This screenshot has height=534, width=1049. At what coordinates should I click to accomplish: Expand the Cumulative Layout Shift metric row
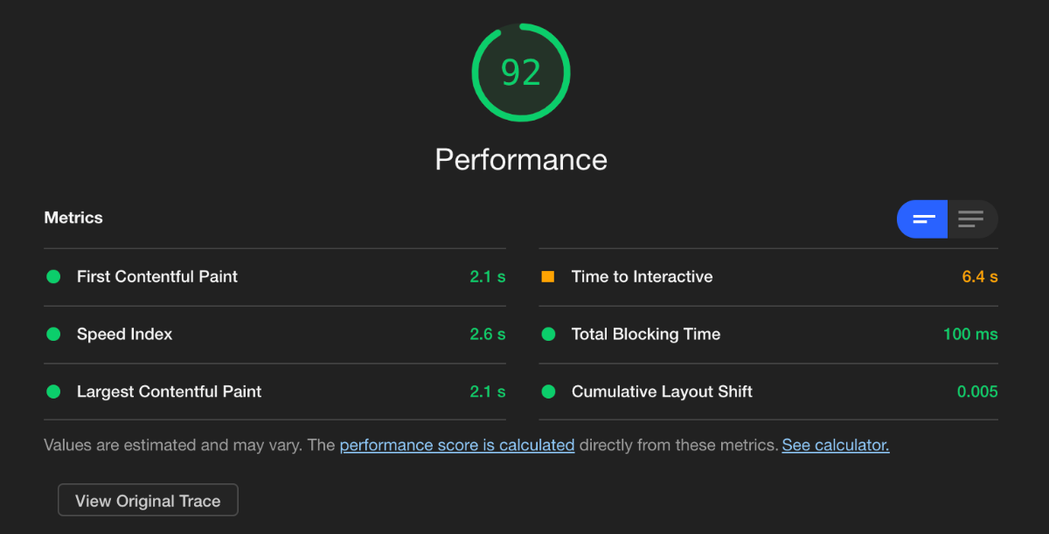(768, 392)
